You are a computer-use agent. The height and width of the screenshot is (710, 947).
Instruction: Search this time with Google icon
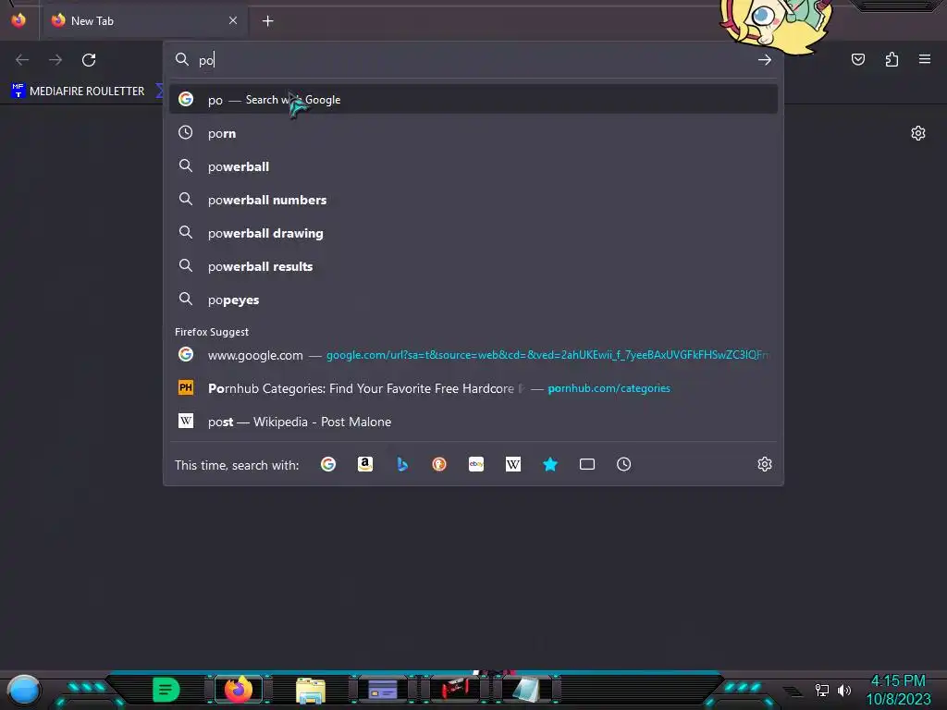point(328,464)
